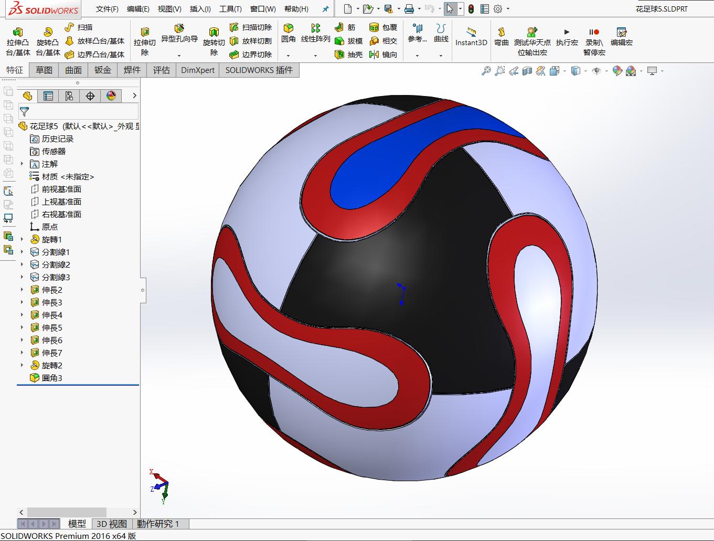The image size is (714, 541).
Task: Click the edit appearance color sphere
Action: click(617, 70)
